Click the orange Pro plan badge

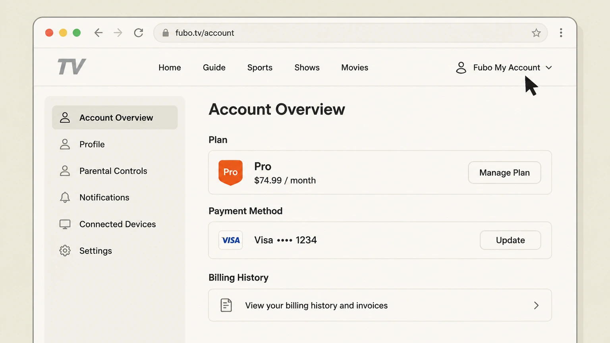coord(230,172)
